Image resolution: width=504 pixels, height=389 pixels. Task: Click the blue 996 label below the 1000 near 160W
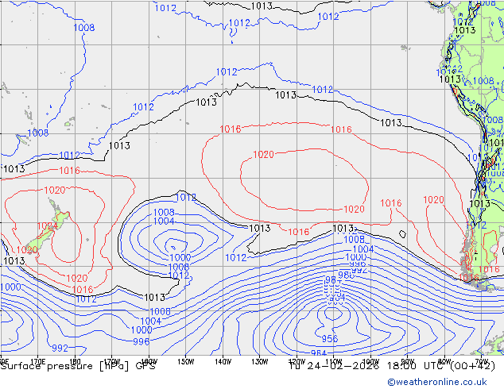(x=142, y=342)
